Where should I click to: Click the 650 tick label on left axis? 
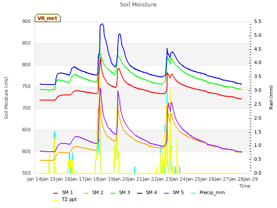26,130
